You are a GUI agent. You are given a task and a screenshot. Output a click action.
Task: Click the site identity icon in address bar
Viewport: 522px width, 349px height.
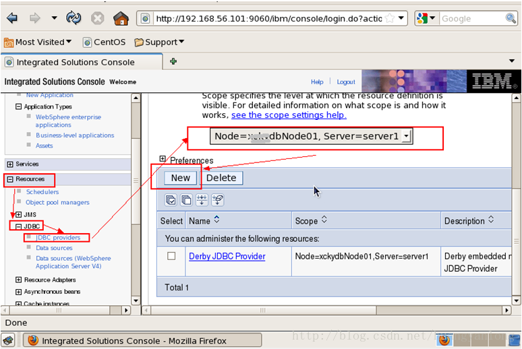146,18
